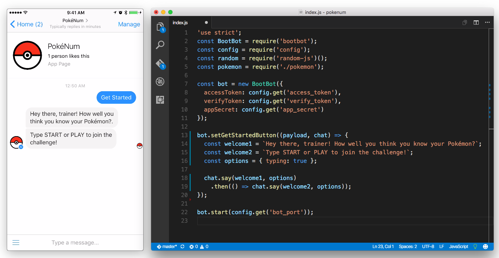Split the editor using the split icon
Screen dimensions: 499x258
(476, 22)
